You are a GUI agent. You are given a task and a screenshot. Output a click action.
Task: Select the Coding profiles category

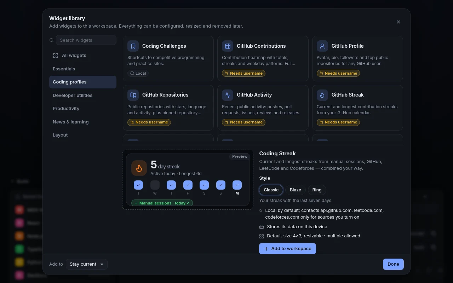click(x=83, y=82)
